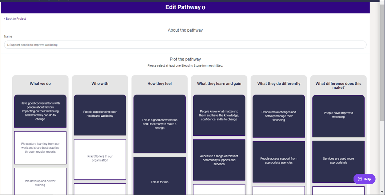Click the 'How they feel' column heading
This screenshot has width=387, height=195.
coord(160,84)
